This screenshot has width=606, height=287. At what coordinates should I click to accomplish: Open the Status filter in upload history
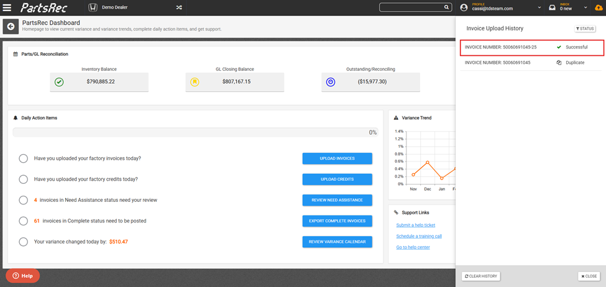pos(585,29)
